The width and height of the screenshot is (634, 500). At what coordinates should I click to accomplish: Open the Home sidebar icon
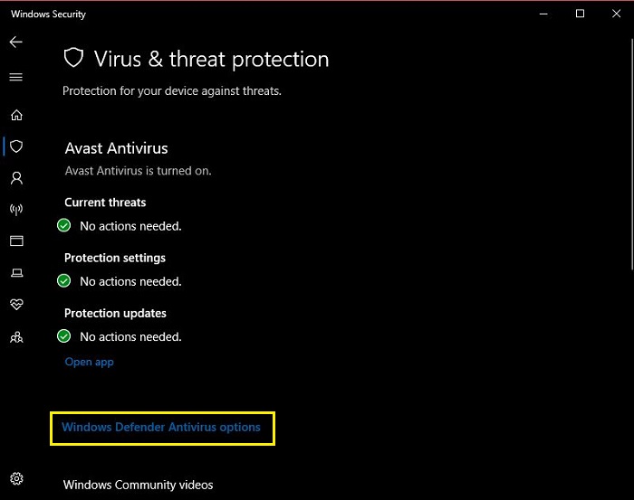point(16,115)
